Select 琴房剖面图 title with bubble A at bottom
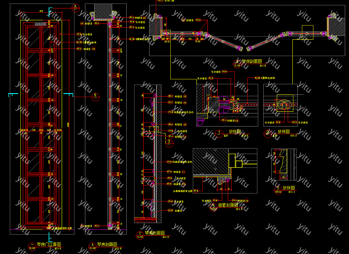 pyautogui.click(x=106, y=244)
